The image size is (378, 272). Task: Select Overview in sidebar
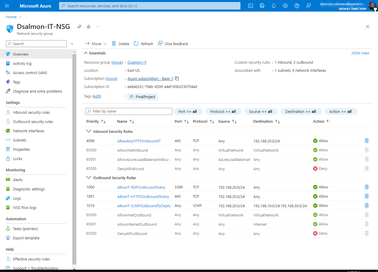[x=36, y=54]
